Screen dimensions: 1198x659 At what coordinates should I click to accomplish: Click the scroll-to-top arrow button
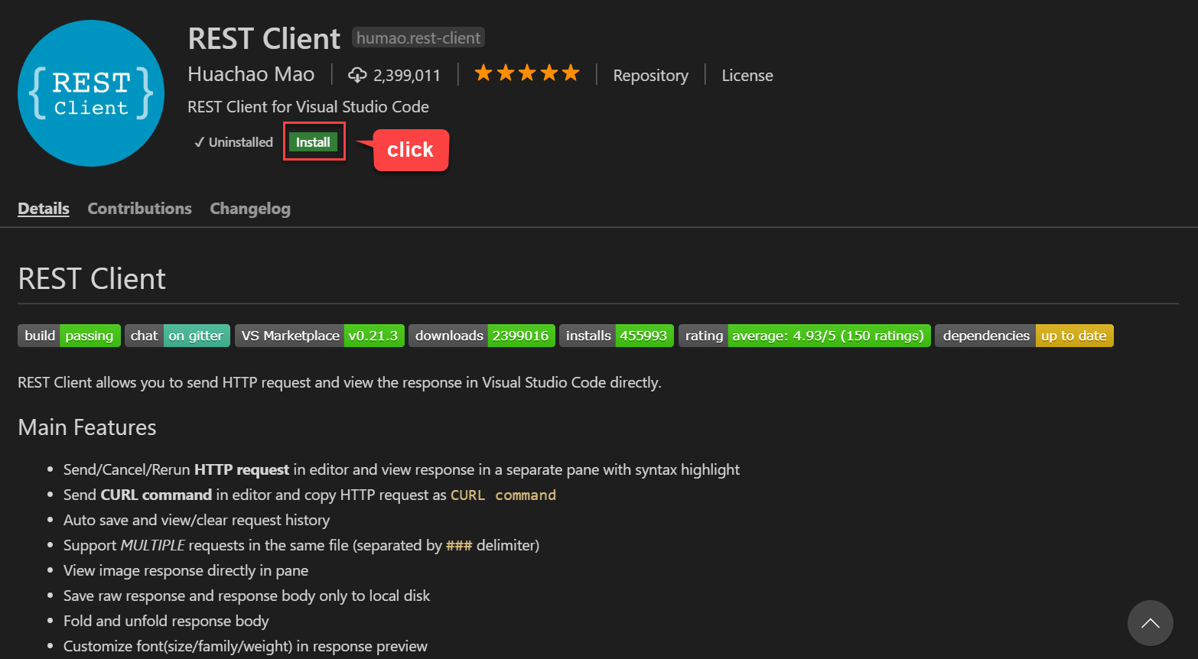pyautogui.click(x=1150, y=623)
